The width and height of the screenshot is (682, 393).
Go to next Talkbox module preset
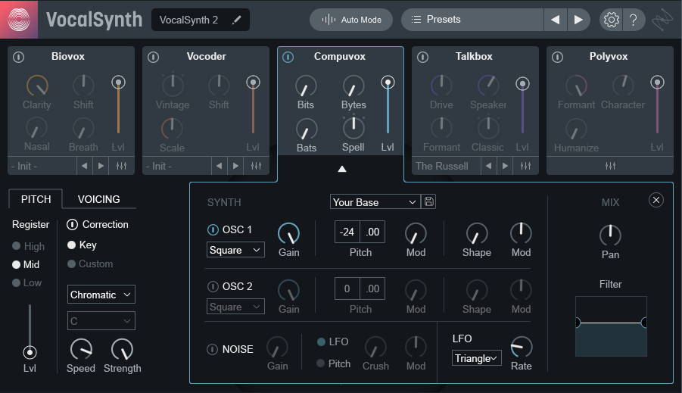505,166
